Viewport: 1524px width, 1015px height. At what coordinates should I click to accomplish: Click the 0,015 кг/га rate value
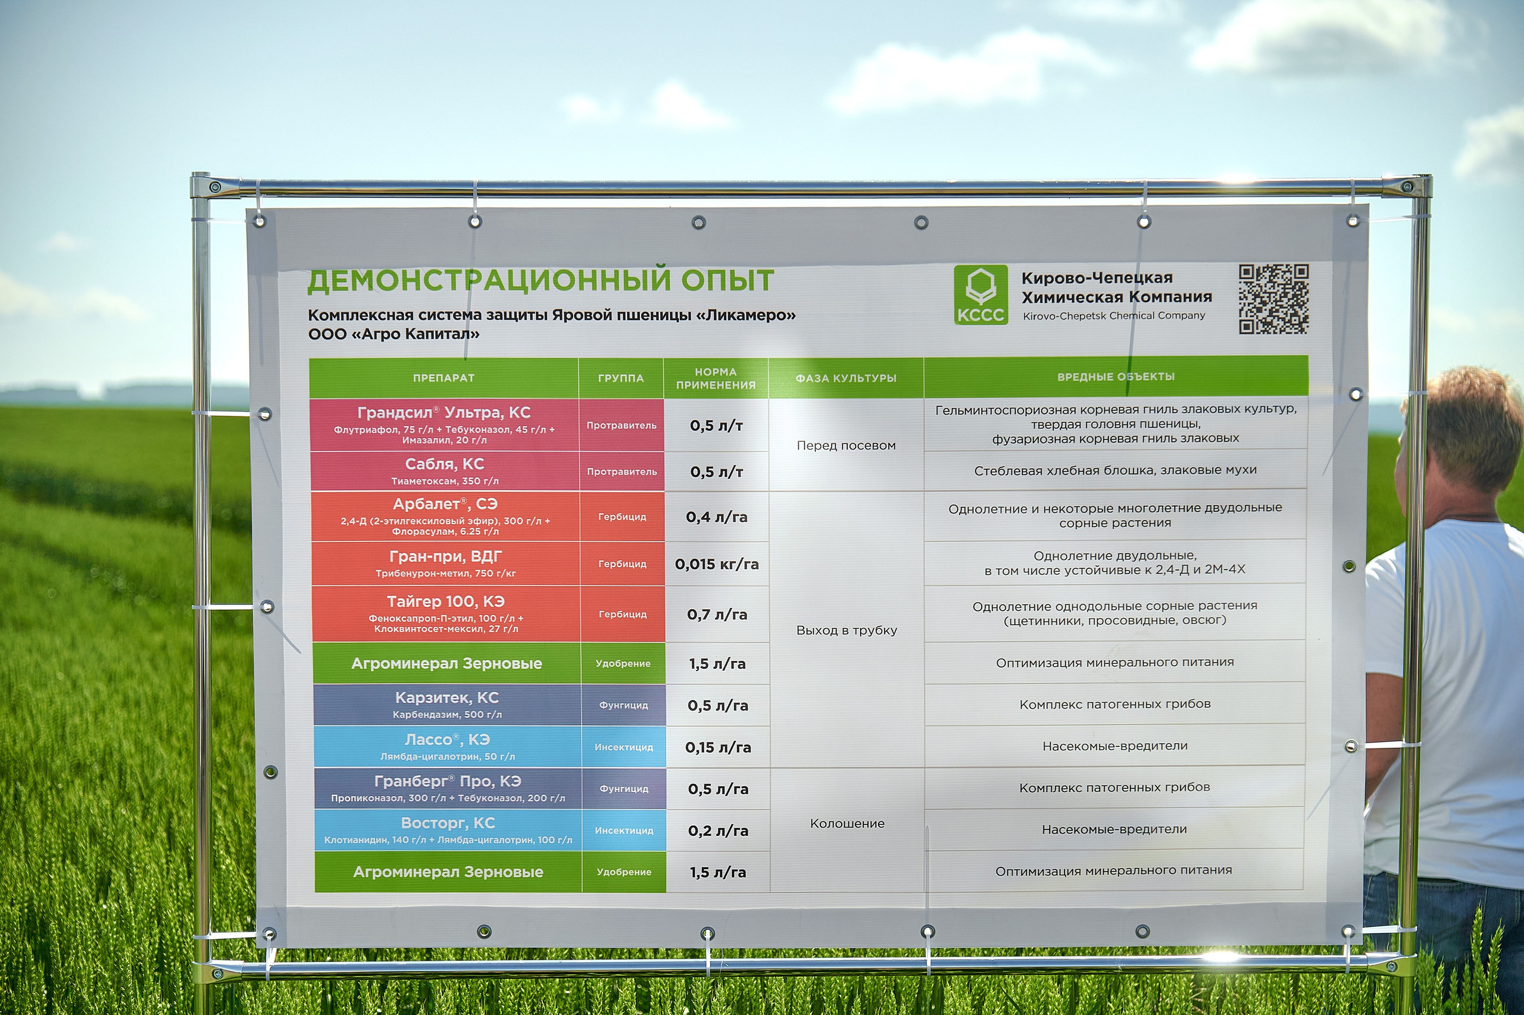click(716, 564)
